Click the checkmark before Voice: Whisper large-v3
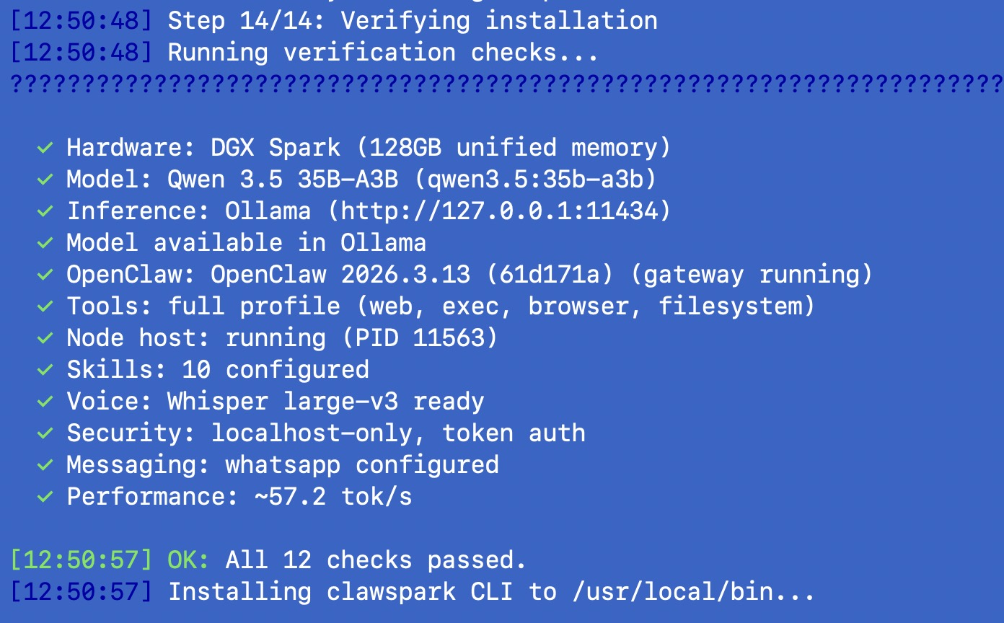Viewport: 1004px width, 623px height. (45, 402)
